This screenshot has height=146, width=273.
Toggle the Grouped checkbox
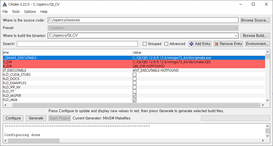pyautogui.click(x=144, y=44)
